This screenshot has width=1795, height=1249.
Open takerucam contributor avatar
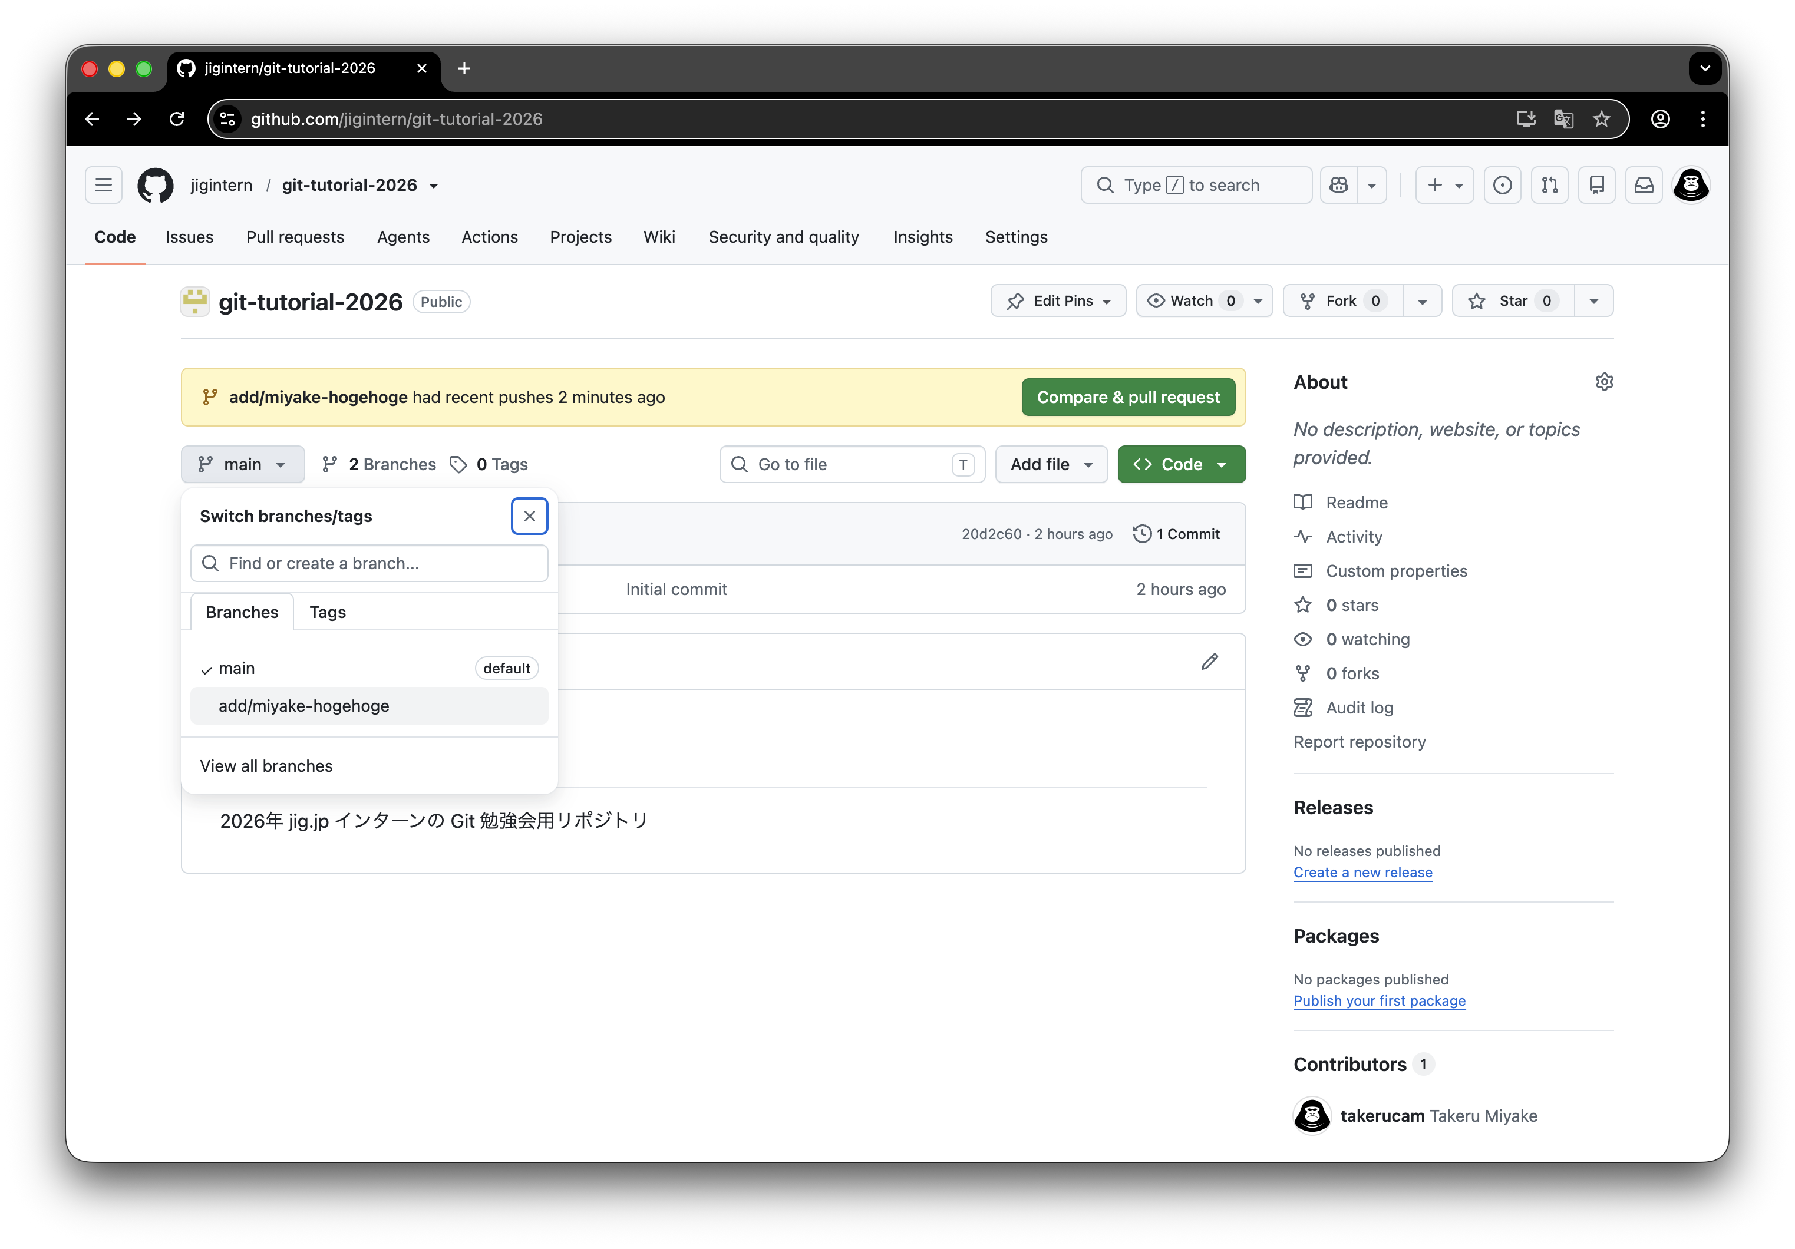pyautogui.click(x=1312, y=1116)
